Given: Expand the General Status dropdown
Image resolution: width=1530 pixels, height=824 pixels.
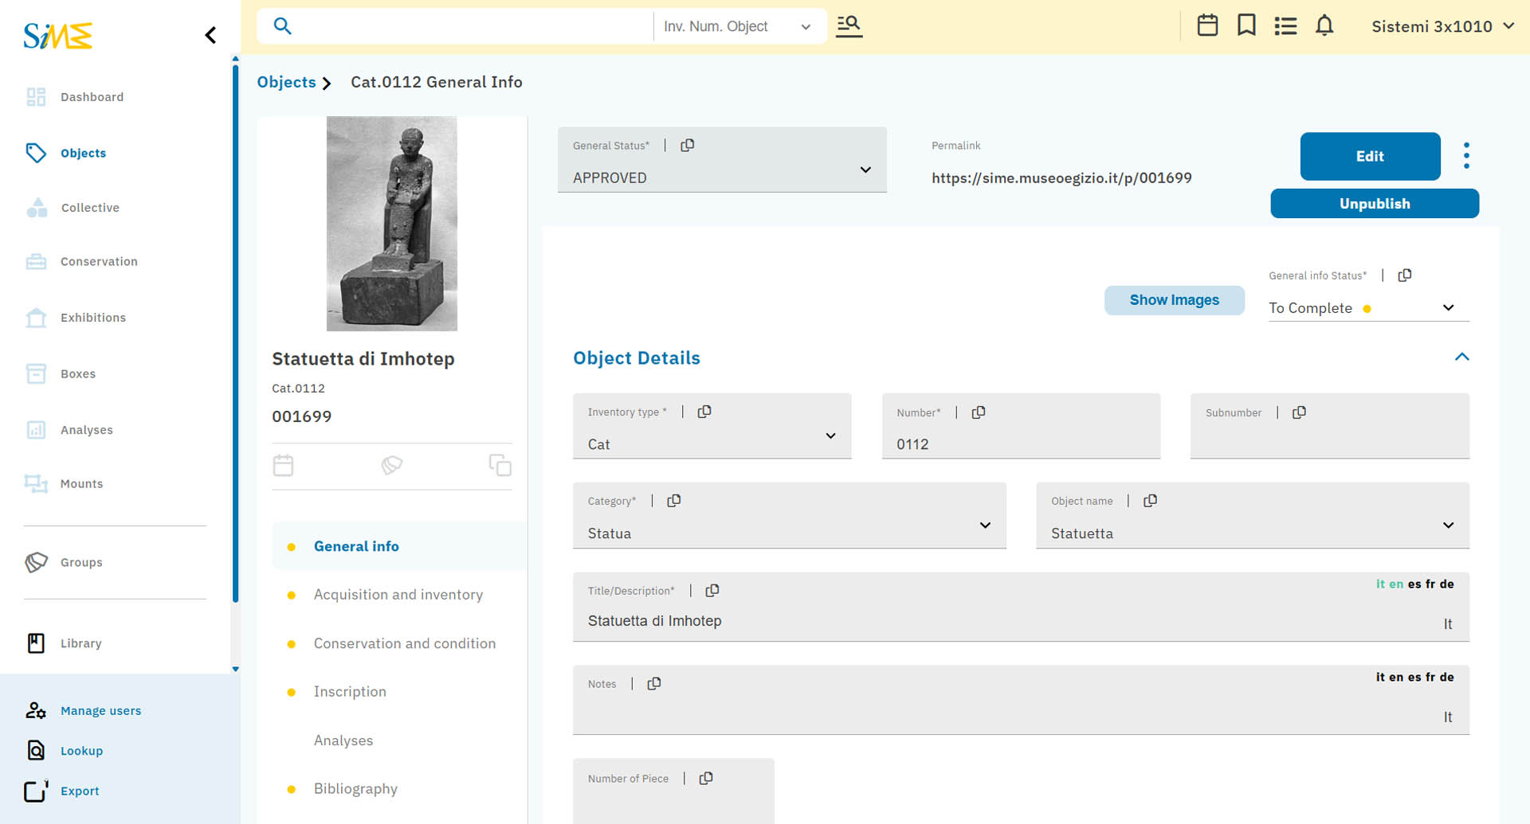Looking at the screenshot, I should click(x=865, y=170).
